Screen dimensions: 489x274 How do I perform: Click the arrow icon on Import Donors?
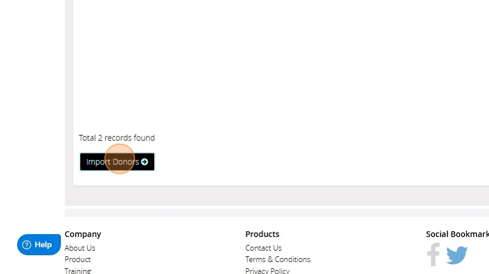144,162
